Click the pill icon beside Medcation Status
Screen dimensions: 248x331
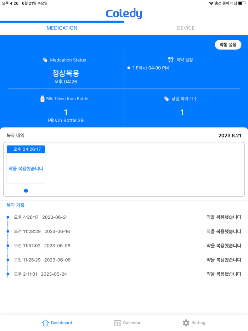(x=45, y=60)
